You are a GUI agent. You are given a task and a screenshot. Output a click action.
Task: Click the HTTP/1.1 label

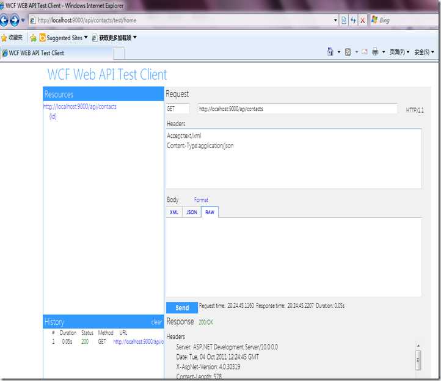(x=415, y=110)
